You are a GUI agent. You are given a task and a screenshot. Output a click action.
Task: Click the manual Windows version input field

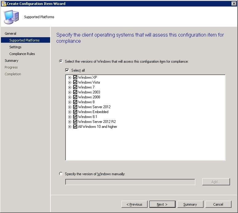coord(130,182)
